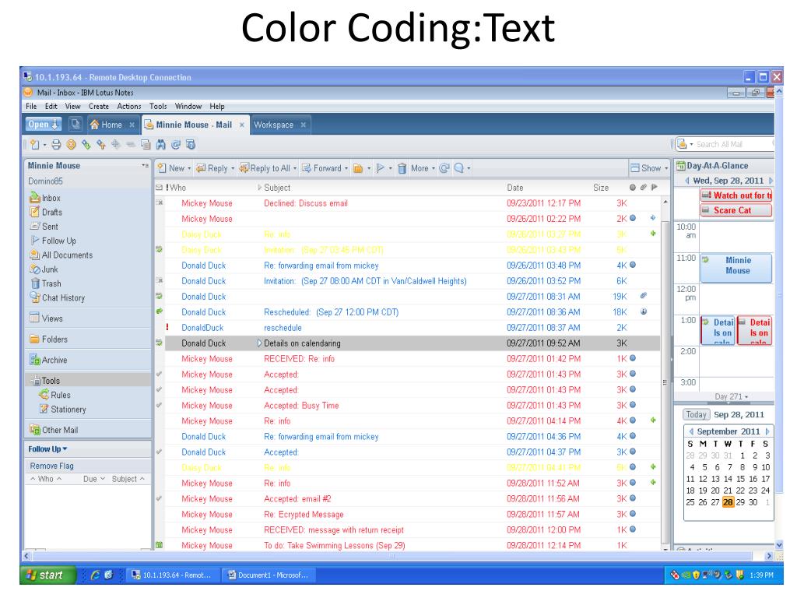Screen dimensions: 797x598
Task: Click the Remove Flag button
Action: point(52,466)
